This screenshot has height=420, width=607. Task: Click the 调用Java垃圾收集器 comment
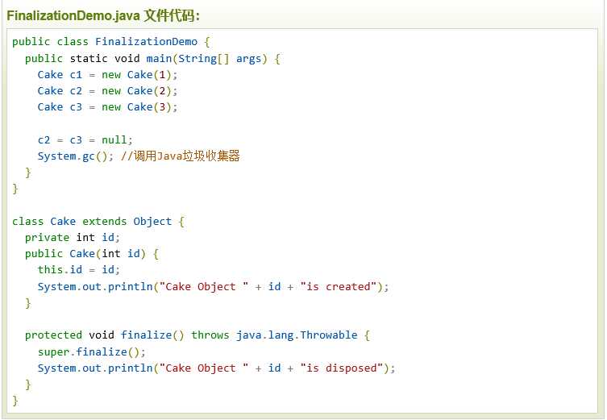pos(180,156)
